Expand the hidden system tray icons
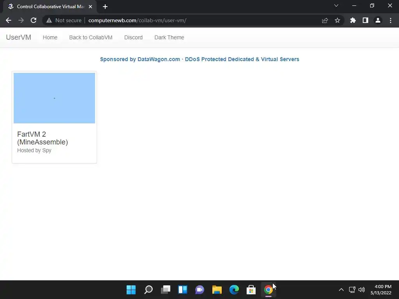Screen dimensions: 399x299 [341, 290]
